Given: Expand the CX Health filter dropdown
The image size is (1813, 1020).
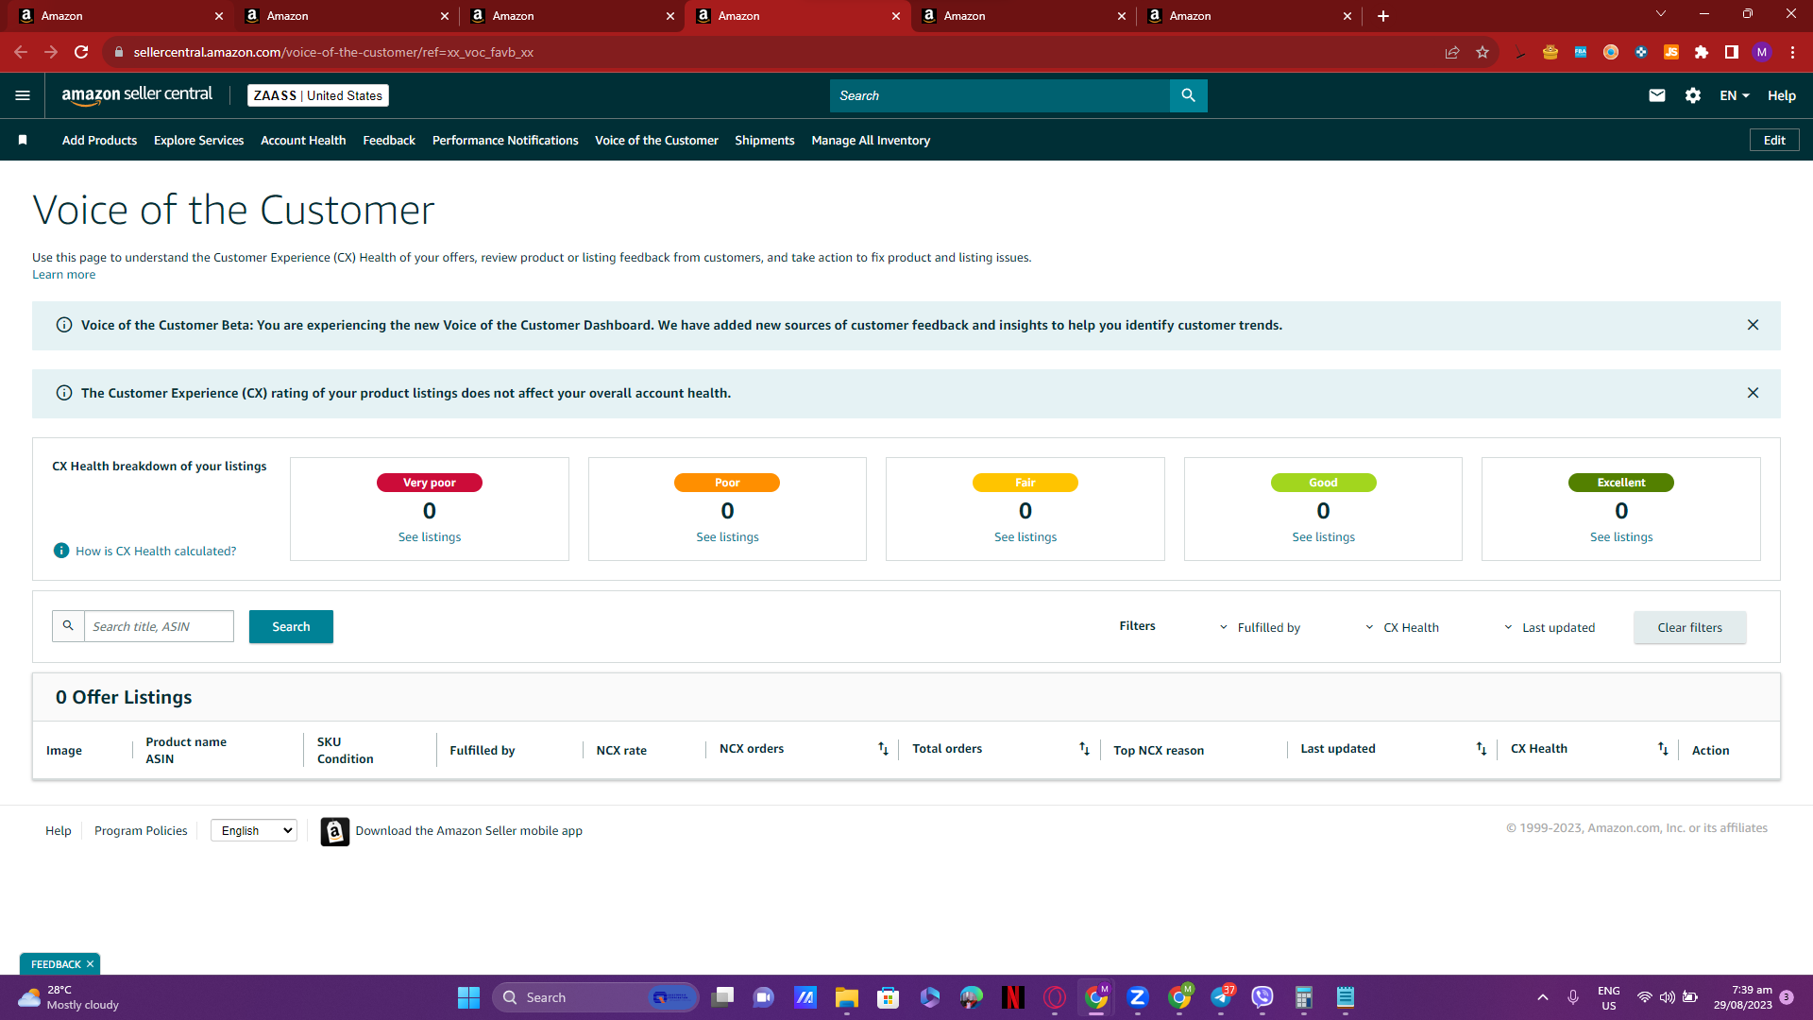Looking at the screenshot, I should 1402,627.
